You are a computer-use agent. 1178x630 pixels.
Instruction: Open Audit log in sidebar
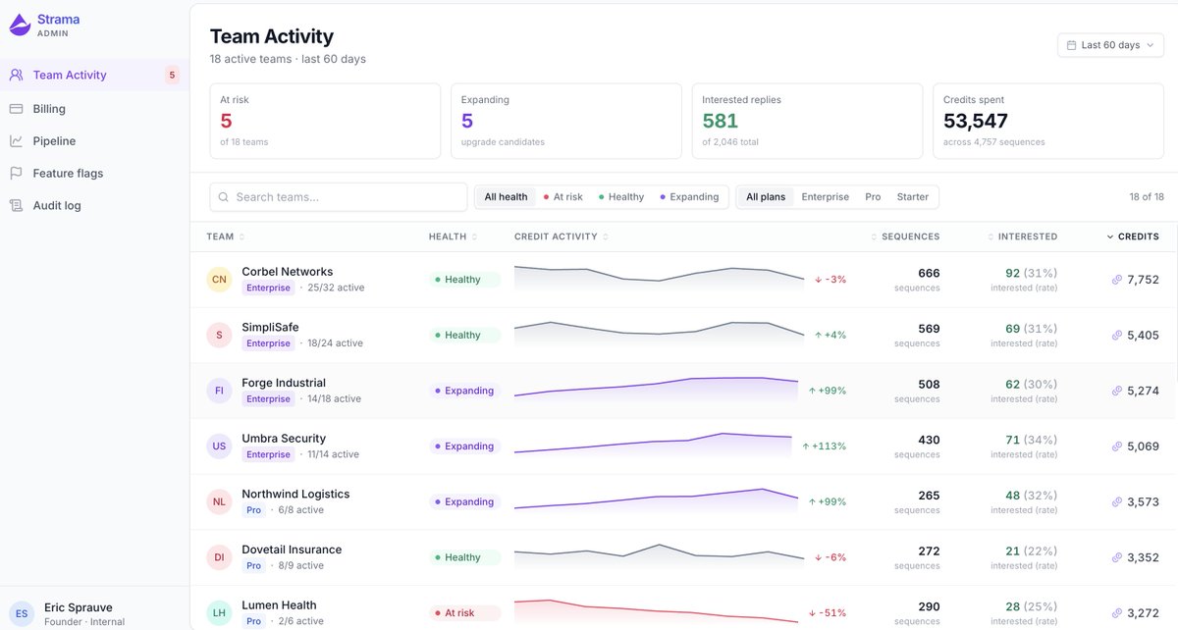click(x=94, y=206)
